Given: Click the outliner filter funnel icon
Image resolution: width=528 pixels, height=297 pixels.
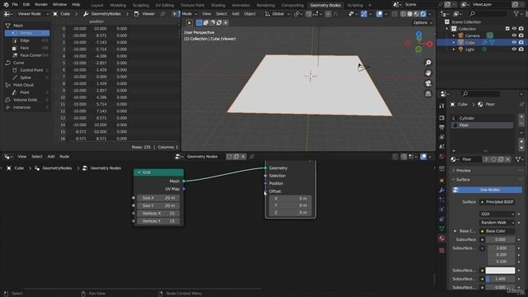Looking at the screenshot, I should tap(516, 14).
